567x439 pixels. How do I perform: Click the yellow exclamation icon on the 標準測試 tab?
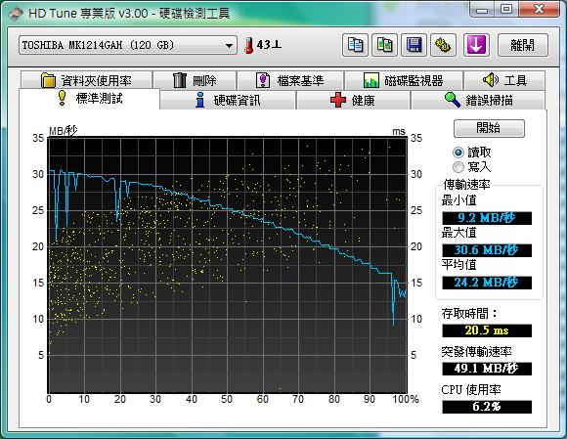click(x=63, y=98)
